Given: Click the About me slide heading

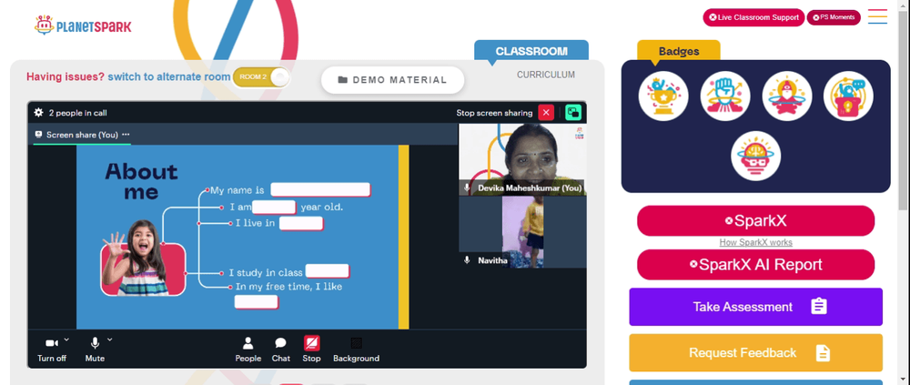Looking at the screenshot, I should pyautogui.click(x=141, y=181).
